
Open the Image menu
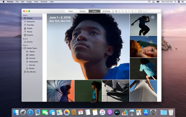[29, 2]
